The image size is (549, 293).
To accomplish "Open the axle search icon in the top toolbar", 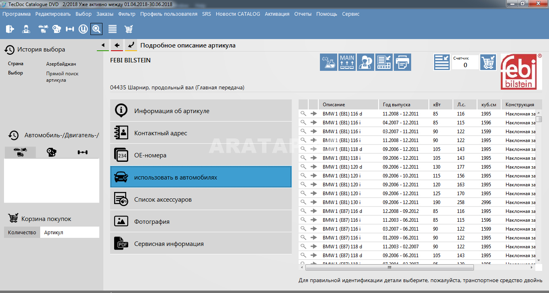I will pyautogui.click(x=70, y=29).
